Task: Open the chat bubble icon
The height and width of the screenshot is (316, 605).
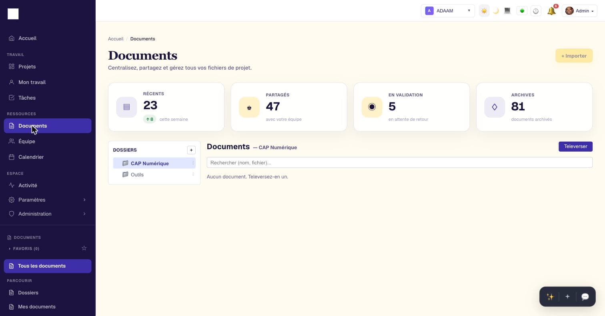Action: [585, 297]
